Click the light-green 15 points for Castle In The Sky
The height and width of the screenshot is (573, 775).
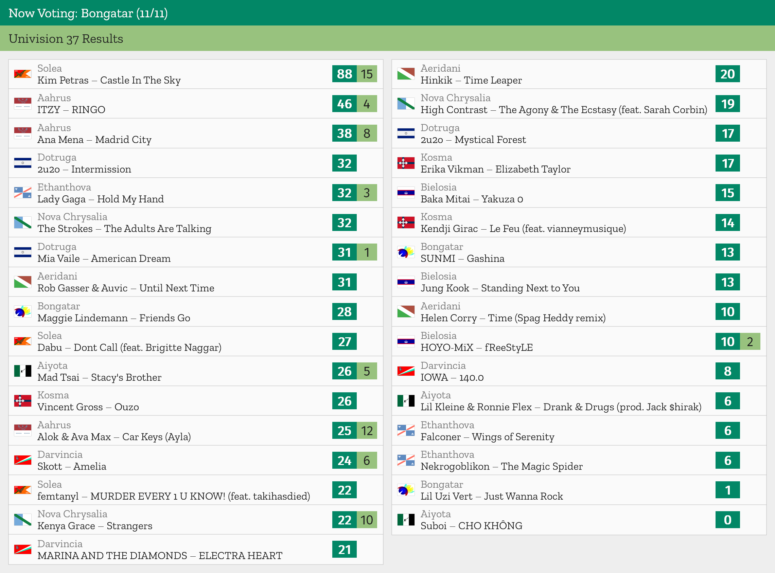coord(367,74)
